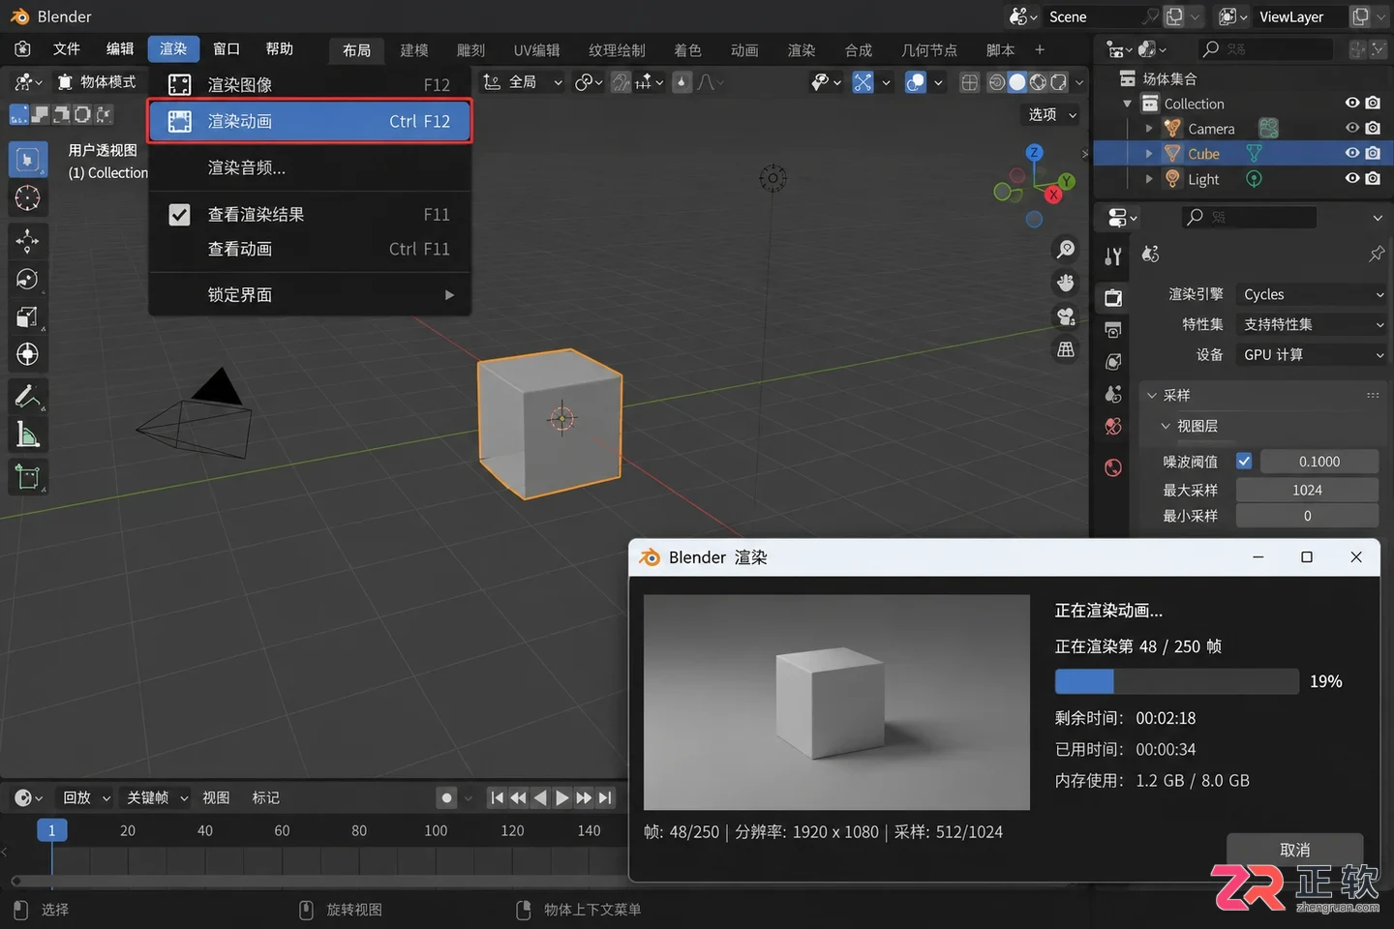1394x929 pixels.
Task: Select the Measure tool
Action: 27,435
